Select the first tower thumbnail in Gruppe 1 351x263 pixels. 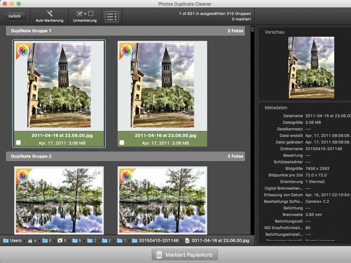(59, 86)
